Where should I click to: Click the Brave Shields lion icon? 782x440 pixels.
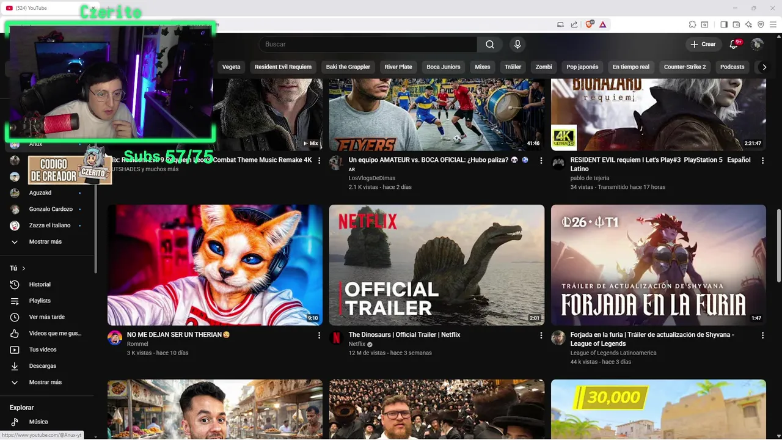[590, 24]
